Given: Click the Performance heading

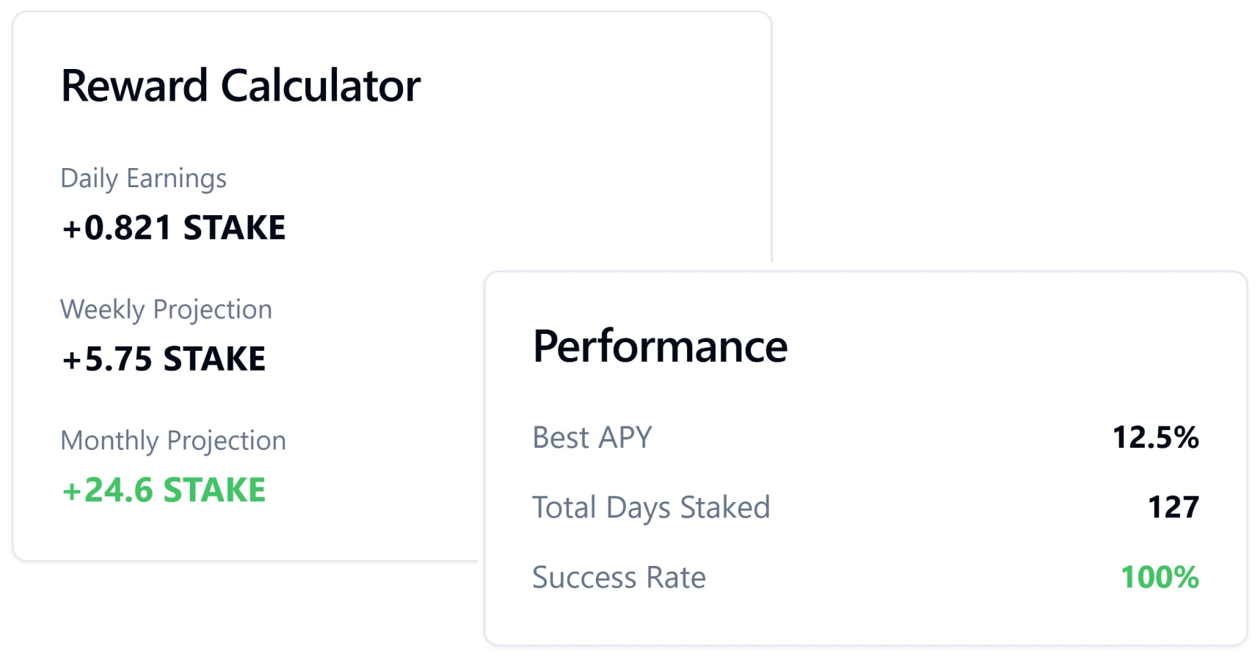Looking at the screenshot, I should [660, 346].
